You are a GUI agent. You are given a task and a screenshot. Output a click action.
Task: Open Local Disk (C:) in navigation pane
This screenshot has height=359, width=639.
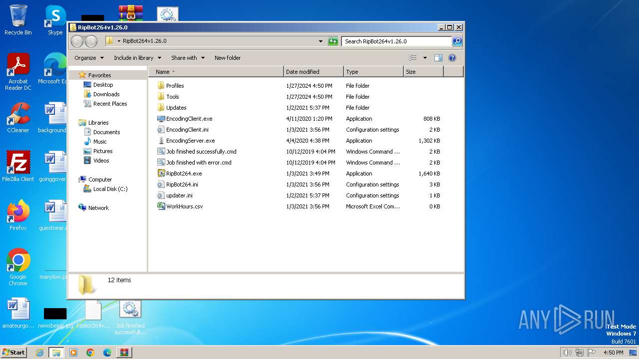pos(110,189)
